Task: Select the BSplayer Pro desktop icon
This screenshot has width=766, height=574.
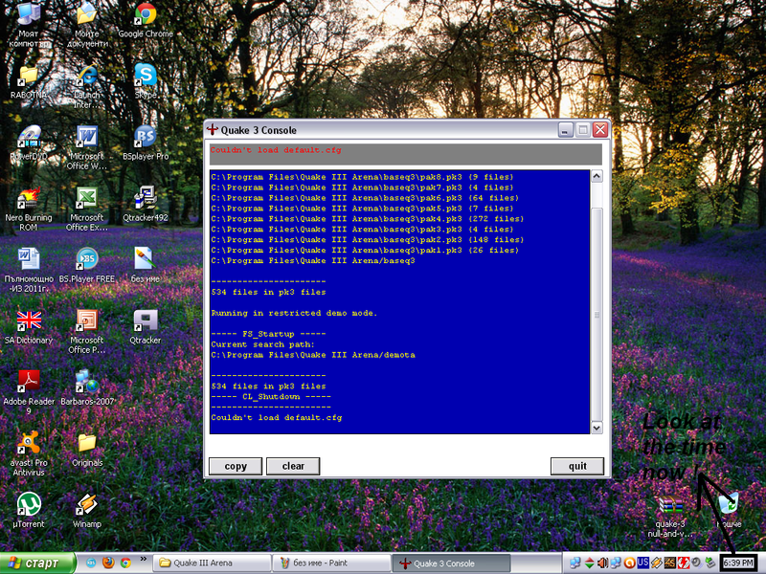Action: [x=146, y=143]
